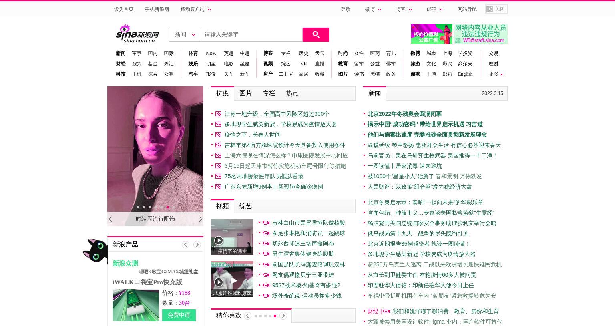This screenshot has width=615, height=326.
Task: Play the 疫情下的课堂 video thumbnail
Action: pos(218,240)
